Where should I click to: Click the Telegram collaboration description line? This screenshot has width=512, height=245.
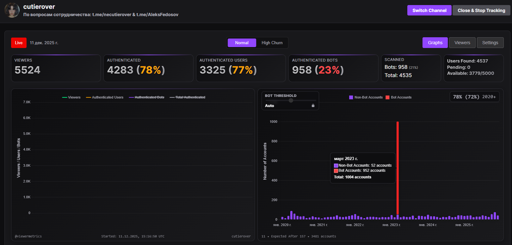click(x=101, y=15)
